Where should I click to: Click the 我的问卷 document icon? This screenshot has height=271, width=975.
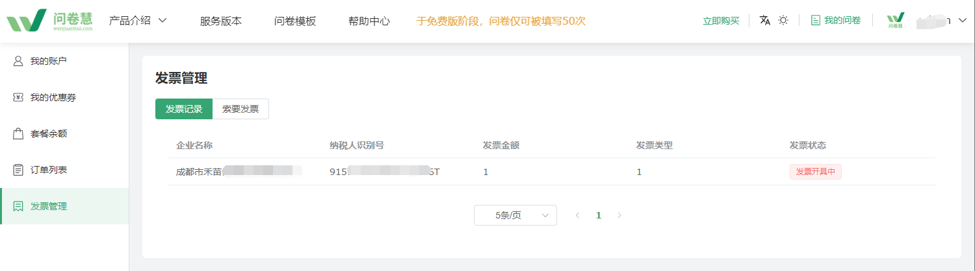click(x=815, y=20)
